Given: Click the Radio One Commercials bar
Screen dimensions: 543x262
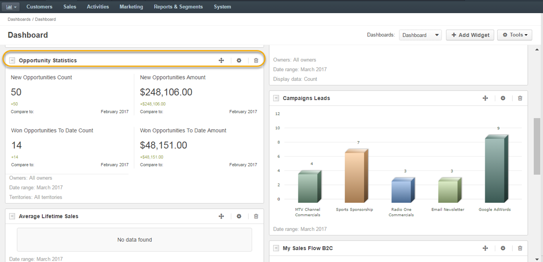Looking at the screenshot, I should 403,190.
